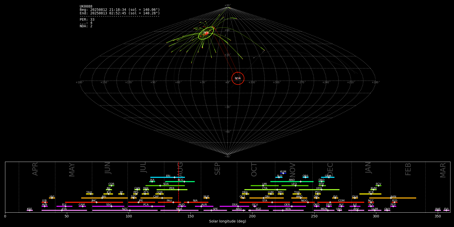Image resolution: width=454 pixels, height=227 pixels.
Task: Click the +270 longitude label on the sky map
Action: [301, 82]
